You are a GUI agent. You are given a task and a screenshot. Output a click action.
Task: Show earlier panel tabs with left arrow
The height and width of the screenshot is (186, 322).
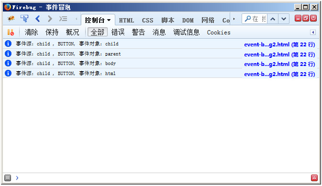click(77, 19)
